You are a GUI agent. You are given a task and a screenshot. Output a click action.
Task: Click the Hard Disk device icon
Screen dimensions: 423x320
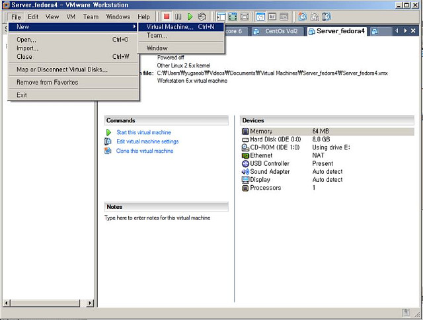(245, 140)
